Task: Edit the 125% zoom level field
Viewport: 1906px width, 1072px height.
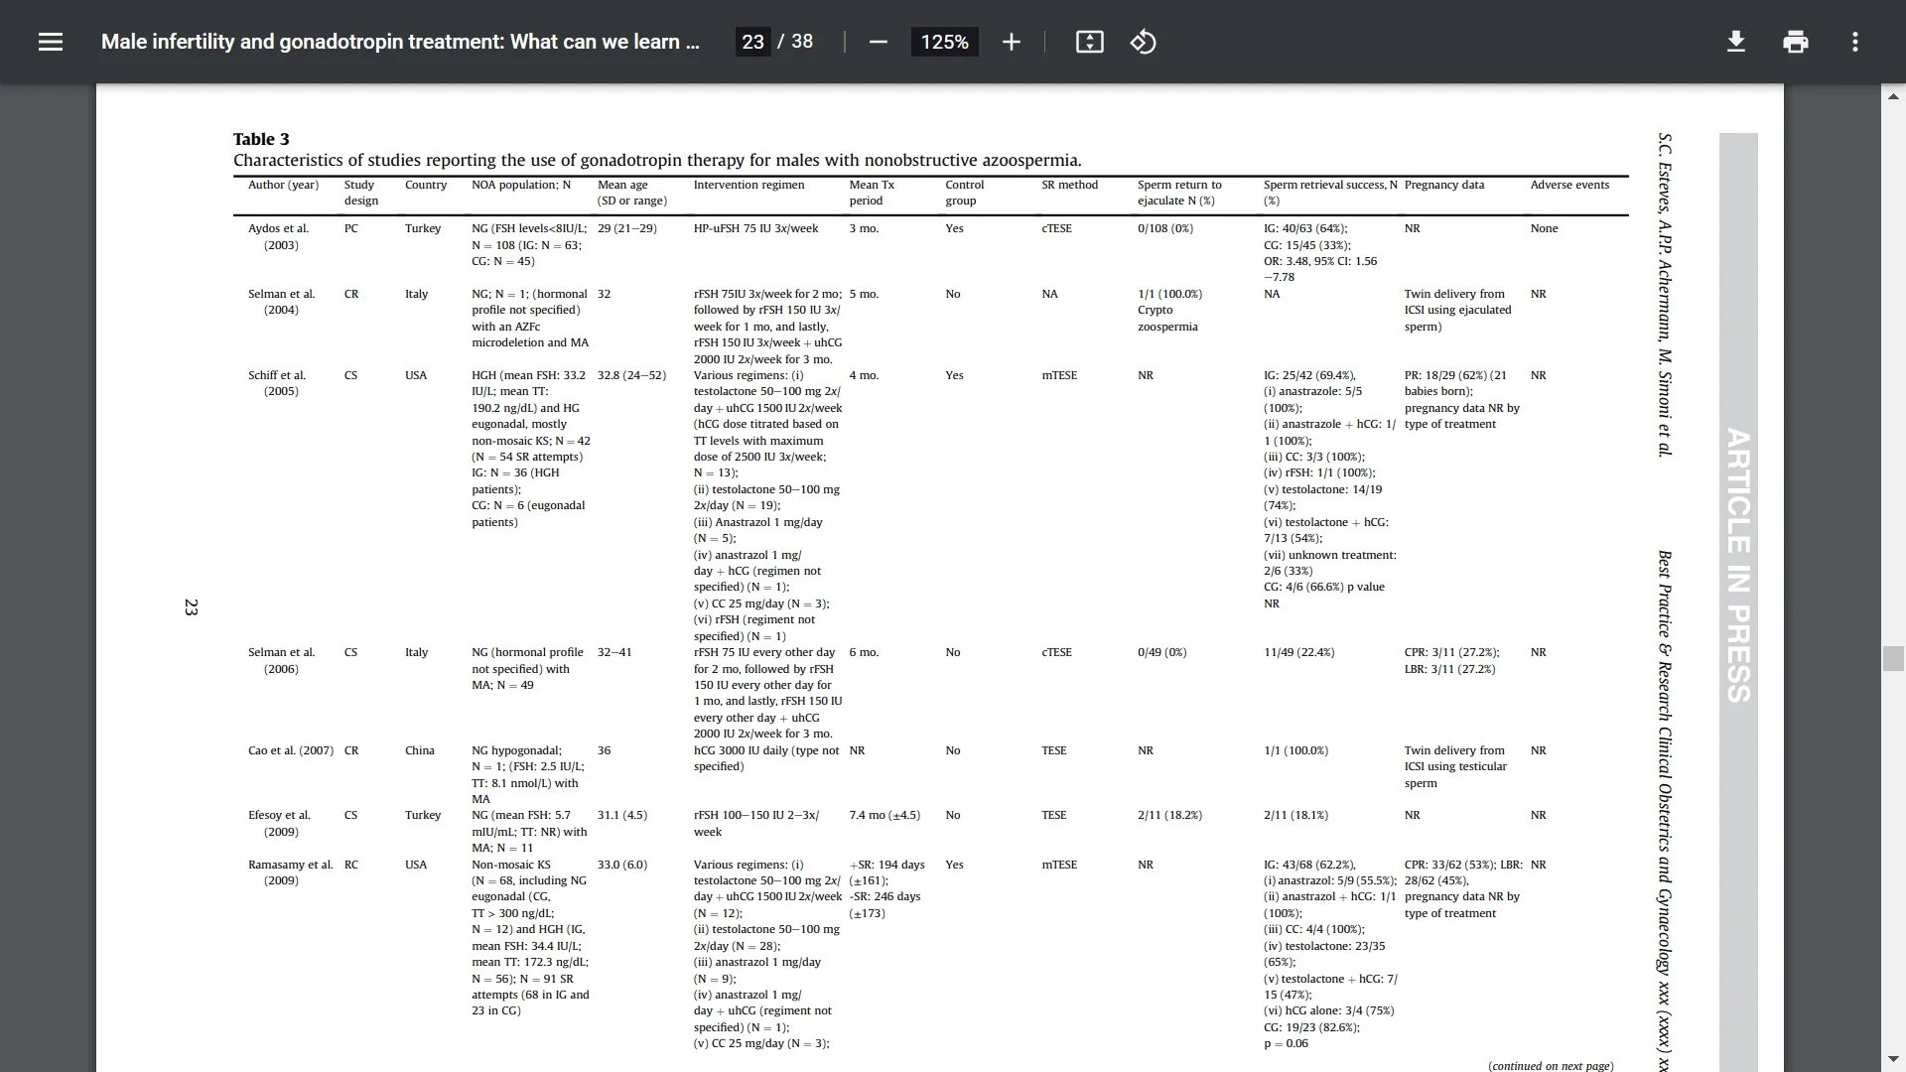Action: [x=944, y=42]
